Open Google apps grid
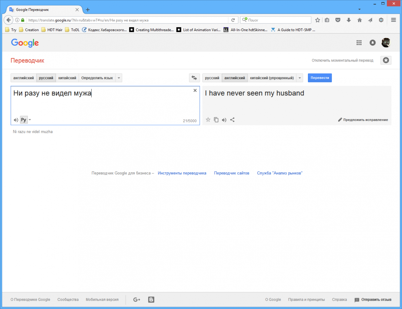 click(x=359, y=43)
